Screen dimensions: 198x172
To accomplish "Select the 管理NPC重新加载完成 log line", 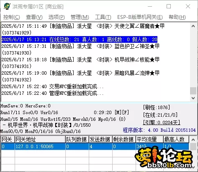I will (52, 93).
